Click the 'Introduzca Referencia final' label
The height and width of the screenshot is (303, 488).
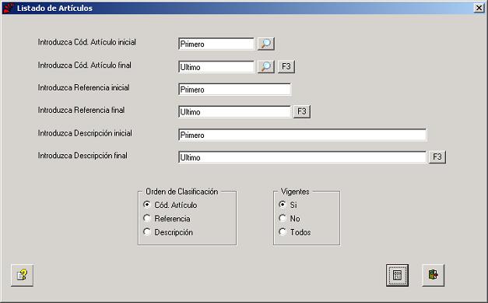click(81, 111)
